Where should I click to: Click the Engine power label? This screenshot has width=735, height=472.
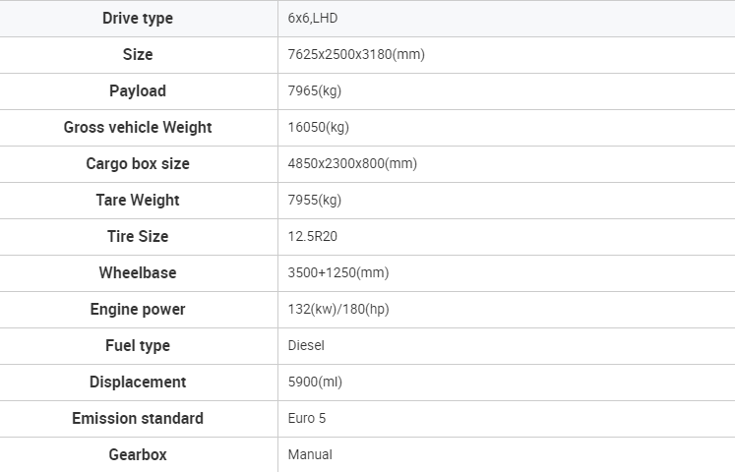click(x=138, y=310)
